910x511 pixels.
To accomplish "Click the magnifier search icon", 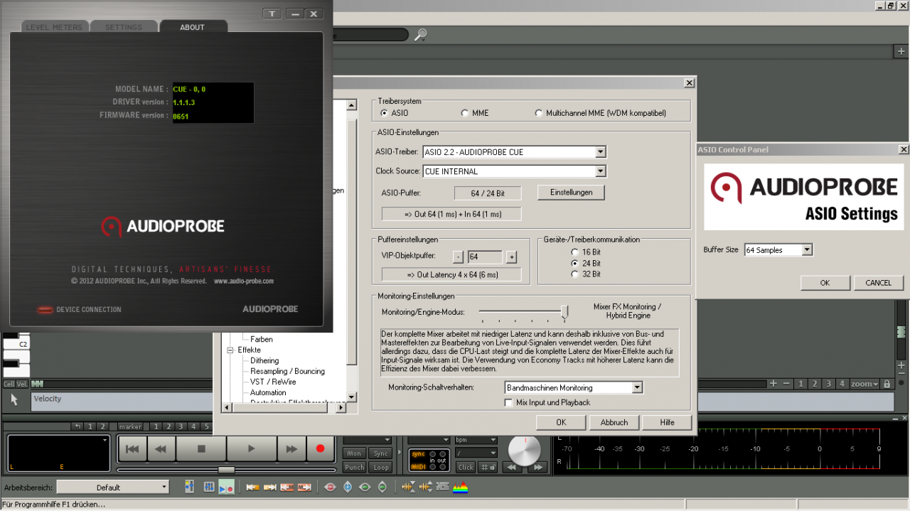I will coord(421,34).
